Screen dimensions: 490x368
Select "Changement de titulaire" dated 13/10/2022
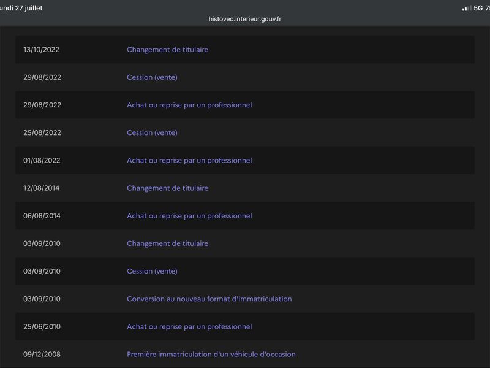167,50
